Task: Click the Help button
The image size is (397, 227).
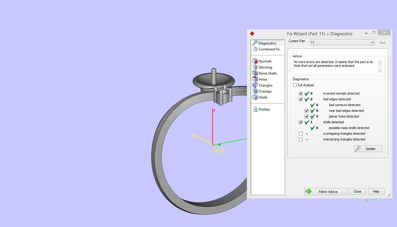Action: [376, 191]
